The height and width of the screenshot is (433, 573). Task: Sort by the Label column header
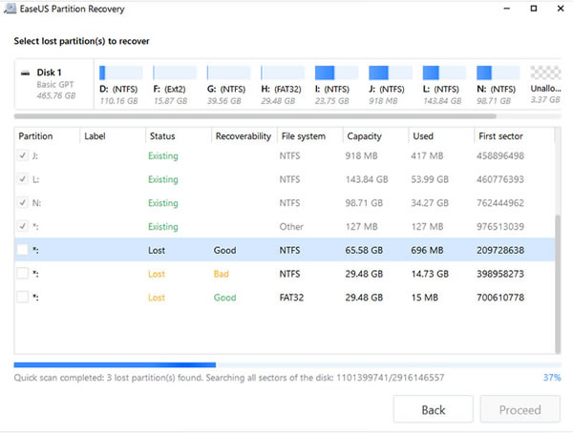113,136
